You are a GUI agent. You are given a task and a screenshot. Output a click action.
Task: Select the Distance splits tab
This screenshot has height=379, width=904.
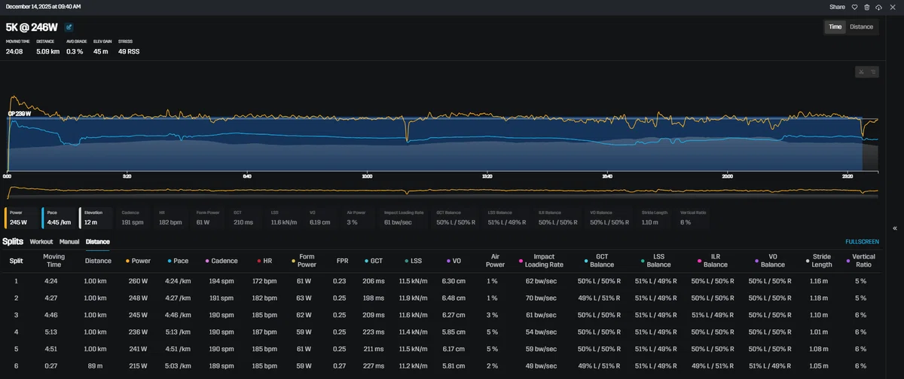point(98,242)
